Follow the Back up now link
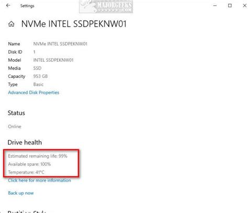Viewport: 248px width, 213px height. 21,193
